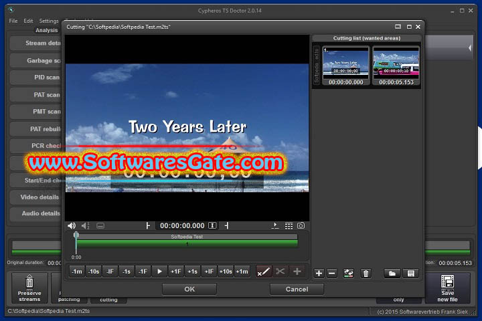Confirm the cut with OK
Image resolution: width=482 pixels, height=321 pixels.
pos(189,289)
